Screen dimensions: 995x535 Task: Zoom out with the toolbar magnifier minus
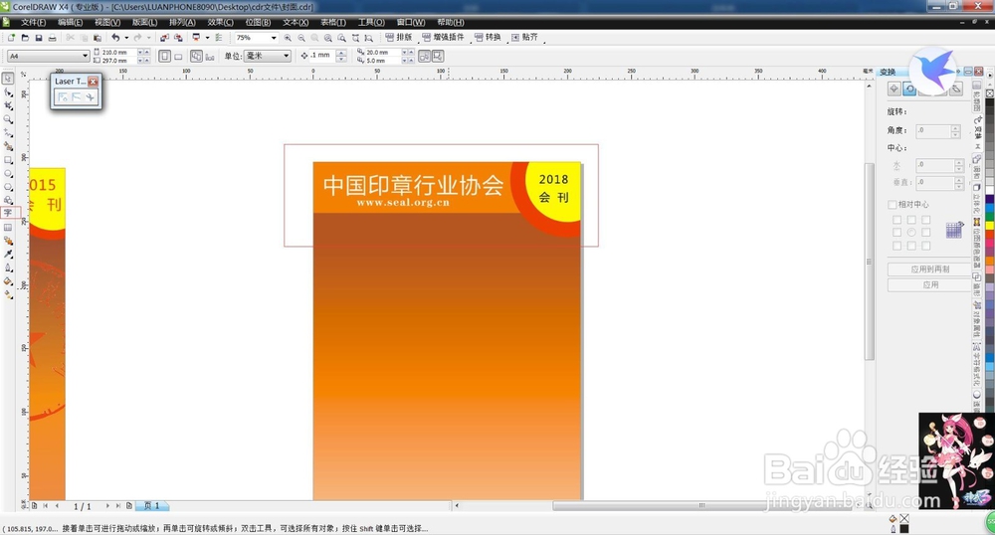tap(301, 38)
